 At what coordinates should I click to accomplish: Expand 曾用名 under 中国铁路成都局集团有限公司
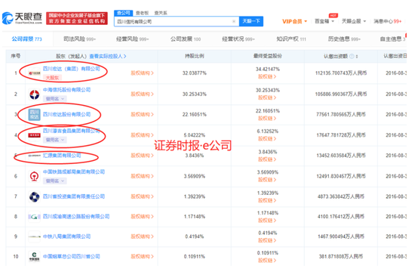(x=55, y=181)
